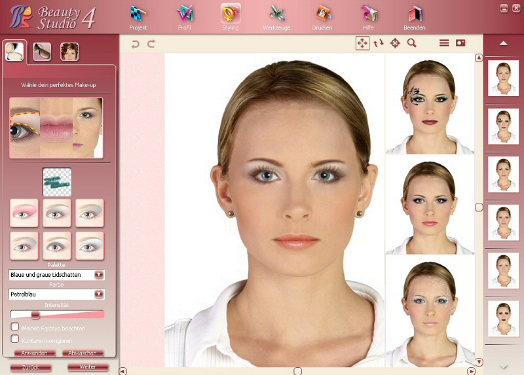Enable 'Meinen Farbtyp beachten' checkbox

(x=15, y=327)
